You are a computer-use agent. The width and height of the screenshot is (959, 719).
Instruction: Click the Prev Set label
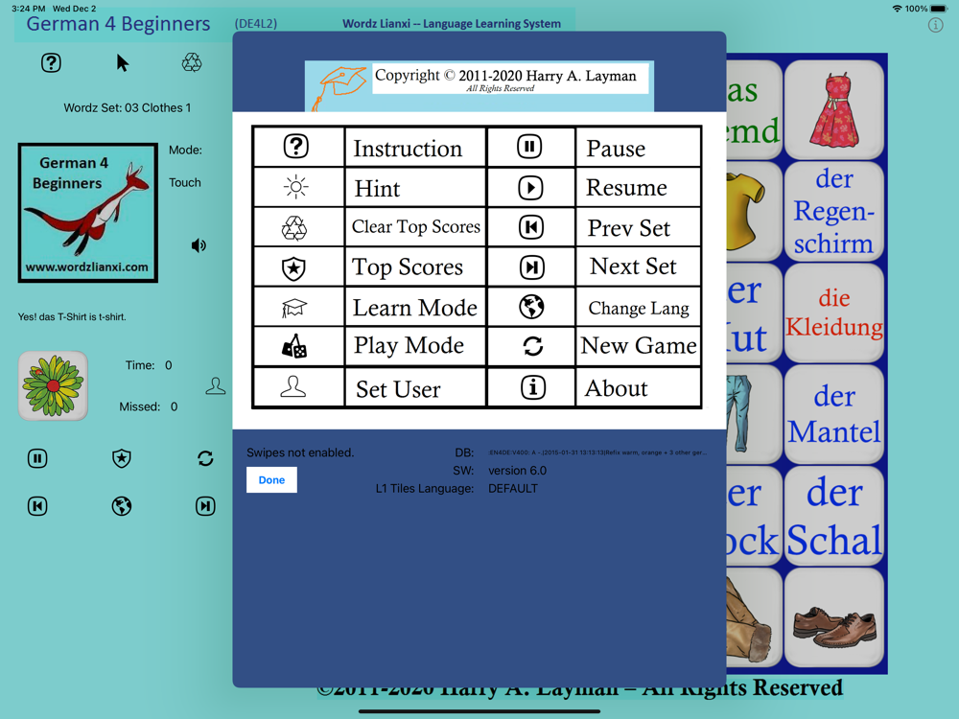pos(629,229)
